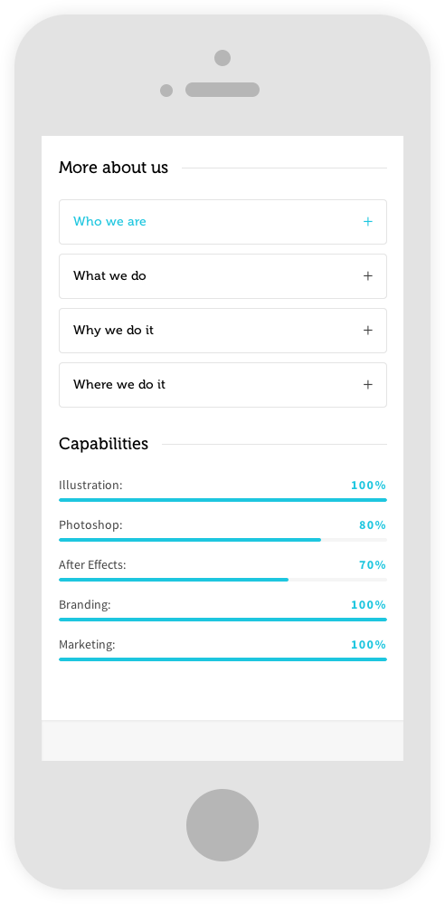Image resolution: width=445 pixels, height=904 pixels.
Task: Click the Photoshop skill bar
Action: pos(222,540)
